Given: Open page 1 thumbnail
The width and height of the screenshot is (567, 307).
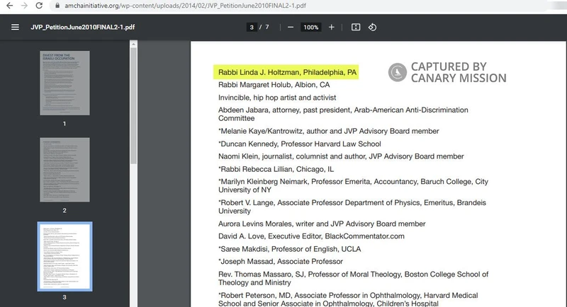Looking at the screenshot, I should point(64,83).
